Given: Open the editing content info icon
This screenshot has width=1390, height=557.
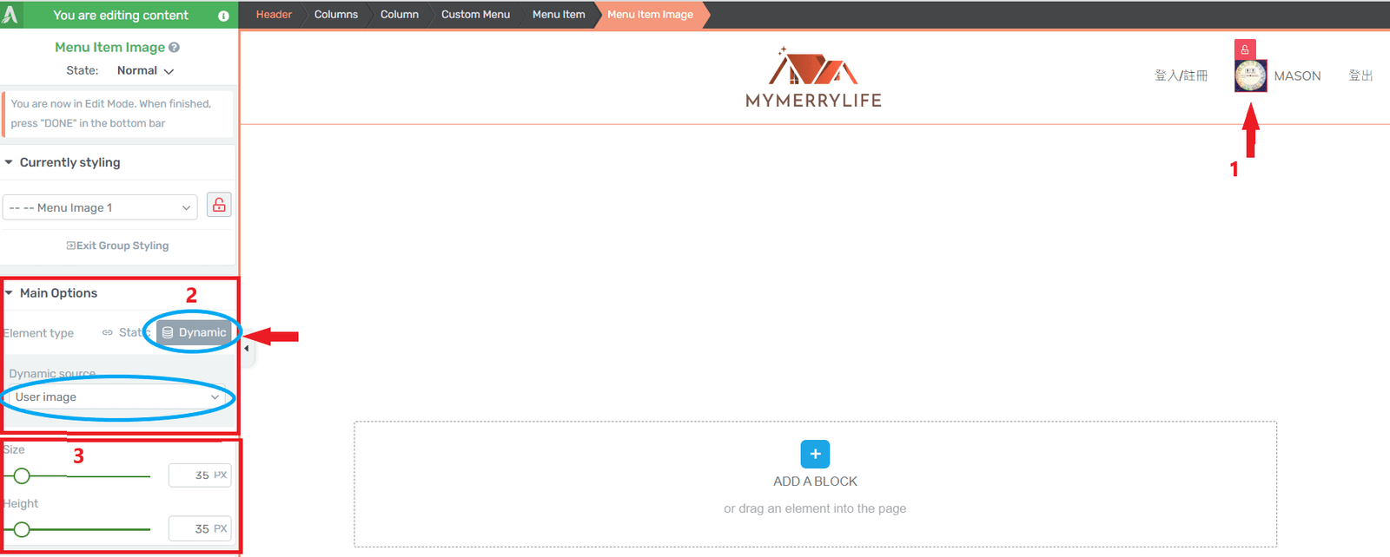Looking at the screenshot, I should (x=223, y=16).
